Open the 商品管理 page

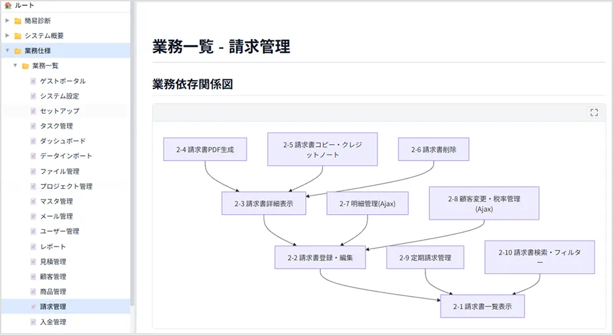coord(53,291)
